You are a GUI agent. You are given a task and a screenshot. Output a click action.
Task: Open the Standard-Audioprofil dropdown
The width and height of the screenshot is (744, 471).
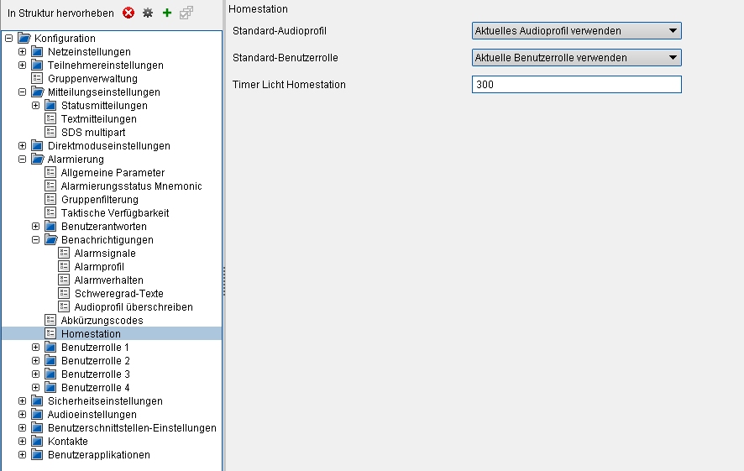point(576,31)
